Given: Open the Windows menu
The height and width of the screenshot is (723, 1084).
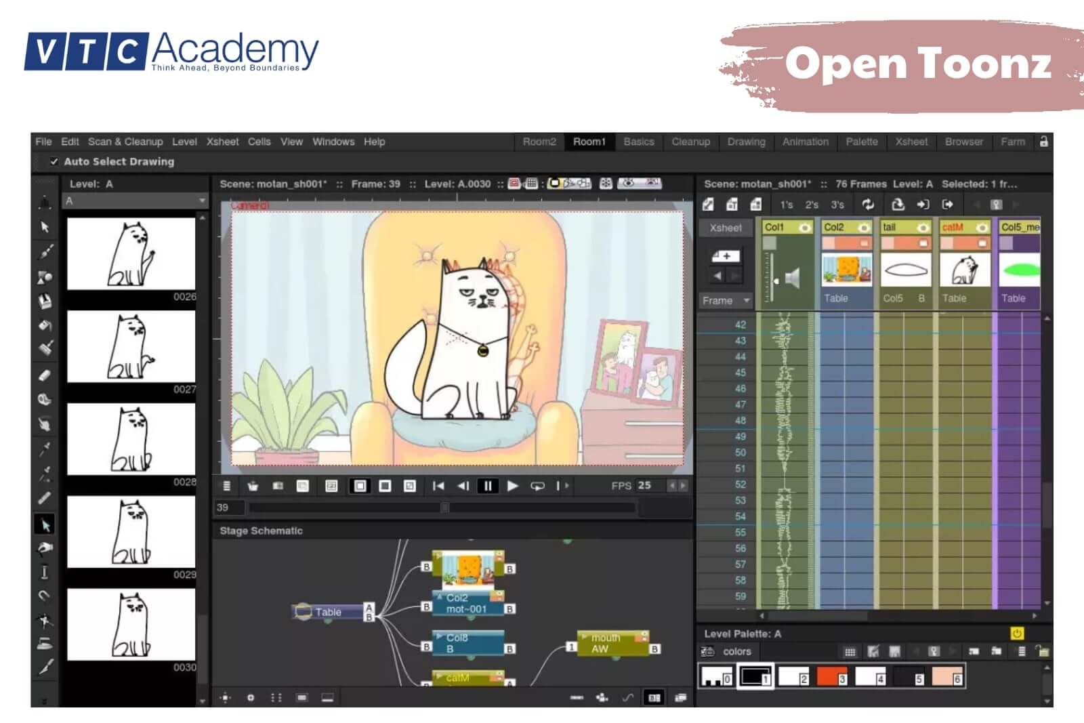Looking at the screenshot, I should pyautogui.click(x=333, y=142).
